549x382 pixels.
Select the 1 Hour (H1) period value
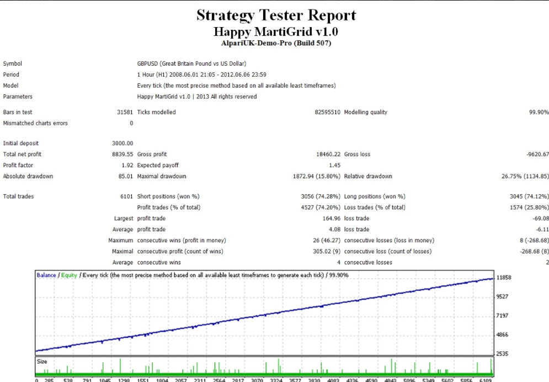pos(202,75)
